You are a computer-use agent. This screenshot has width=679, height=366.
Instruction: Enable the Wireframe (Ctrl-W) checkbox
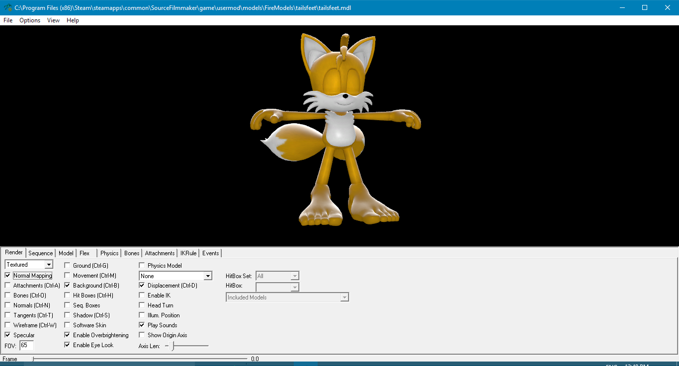click(8, 325)
